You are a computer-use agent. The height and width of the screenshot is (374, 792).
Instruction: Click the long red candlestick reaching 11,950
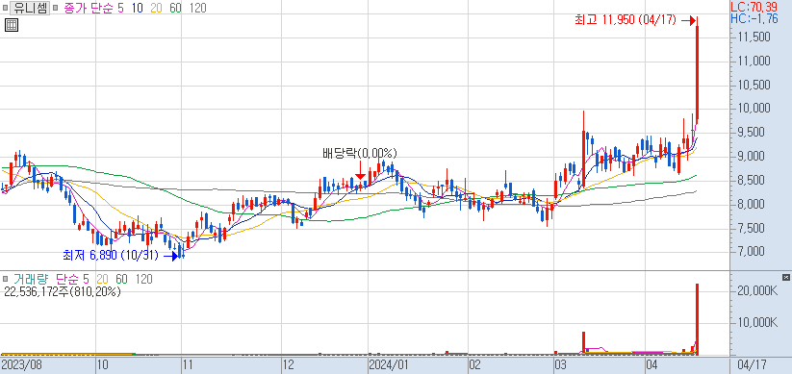697,72
